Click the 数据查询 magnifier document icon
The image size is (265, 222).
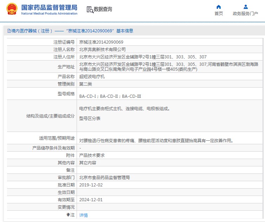click(x=90, y=10)
